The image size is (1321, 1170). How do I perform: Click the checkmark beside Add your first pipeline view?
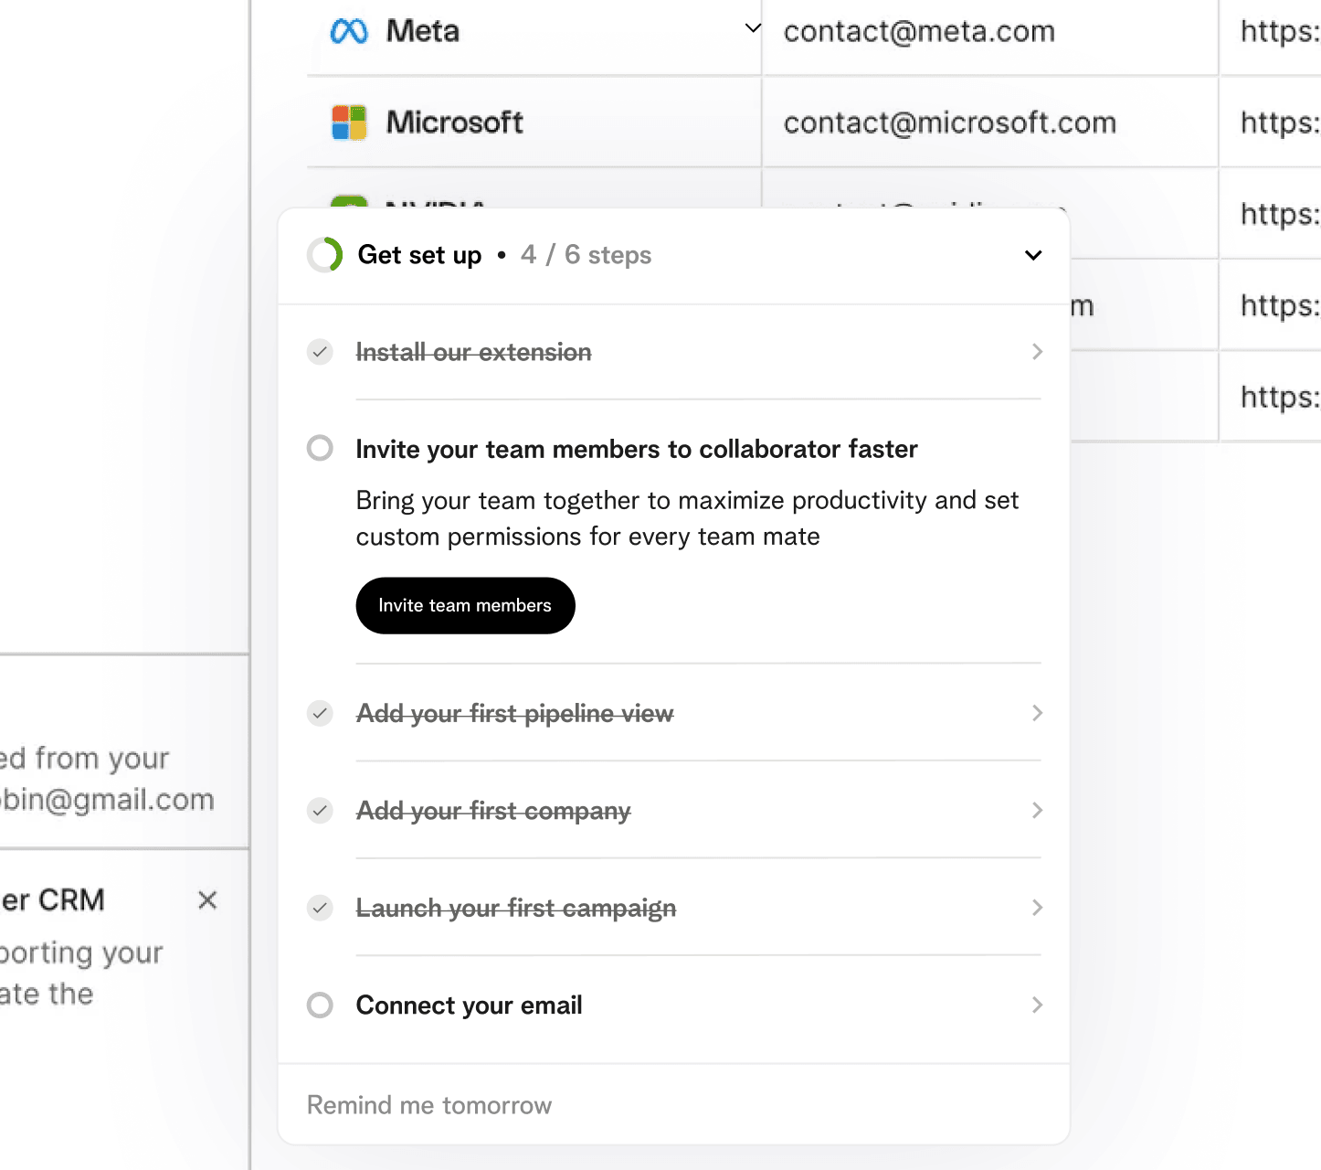coord(320,713)
